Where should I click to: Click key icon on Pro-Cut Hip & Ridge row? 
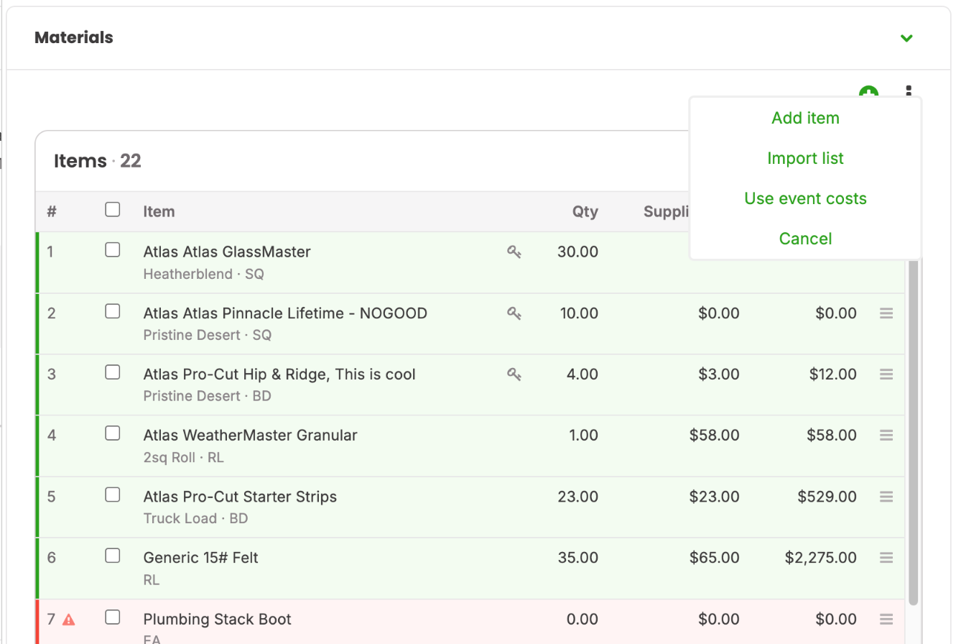point(514,374)
